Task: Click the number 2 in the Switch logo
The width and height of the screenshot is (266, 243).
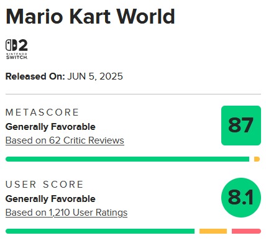Action: coord(23,45)
